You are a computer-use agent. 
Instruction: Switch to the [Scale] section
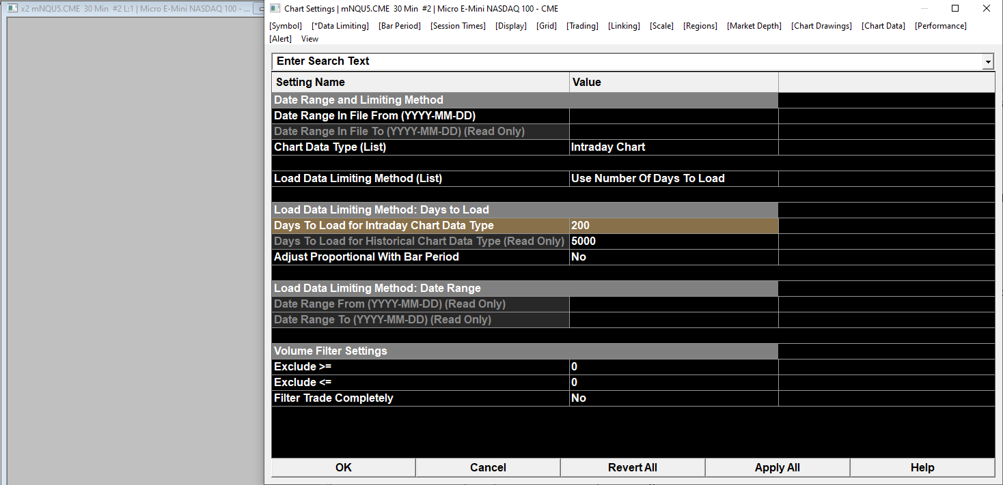tap(661, 26)
